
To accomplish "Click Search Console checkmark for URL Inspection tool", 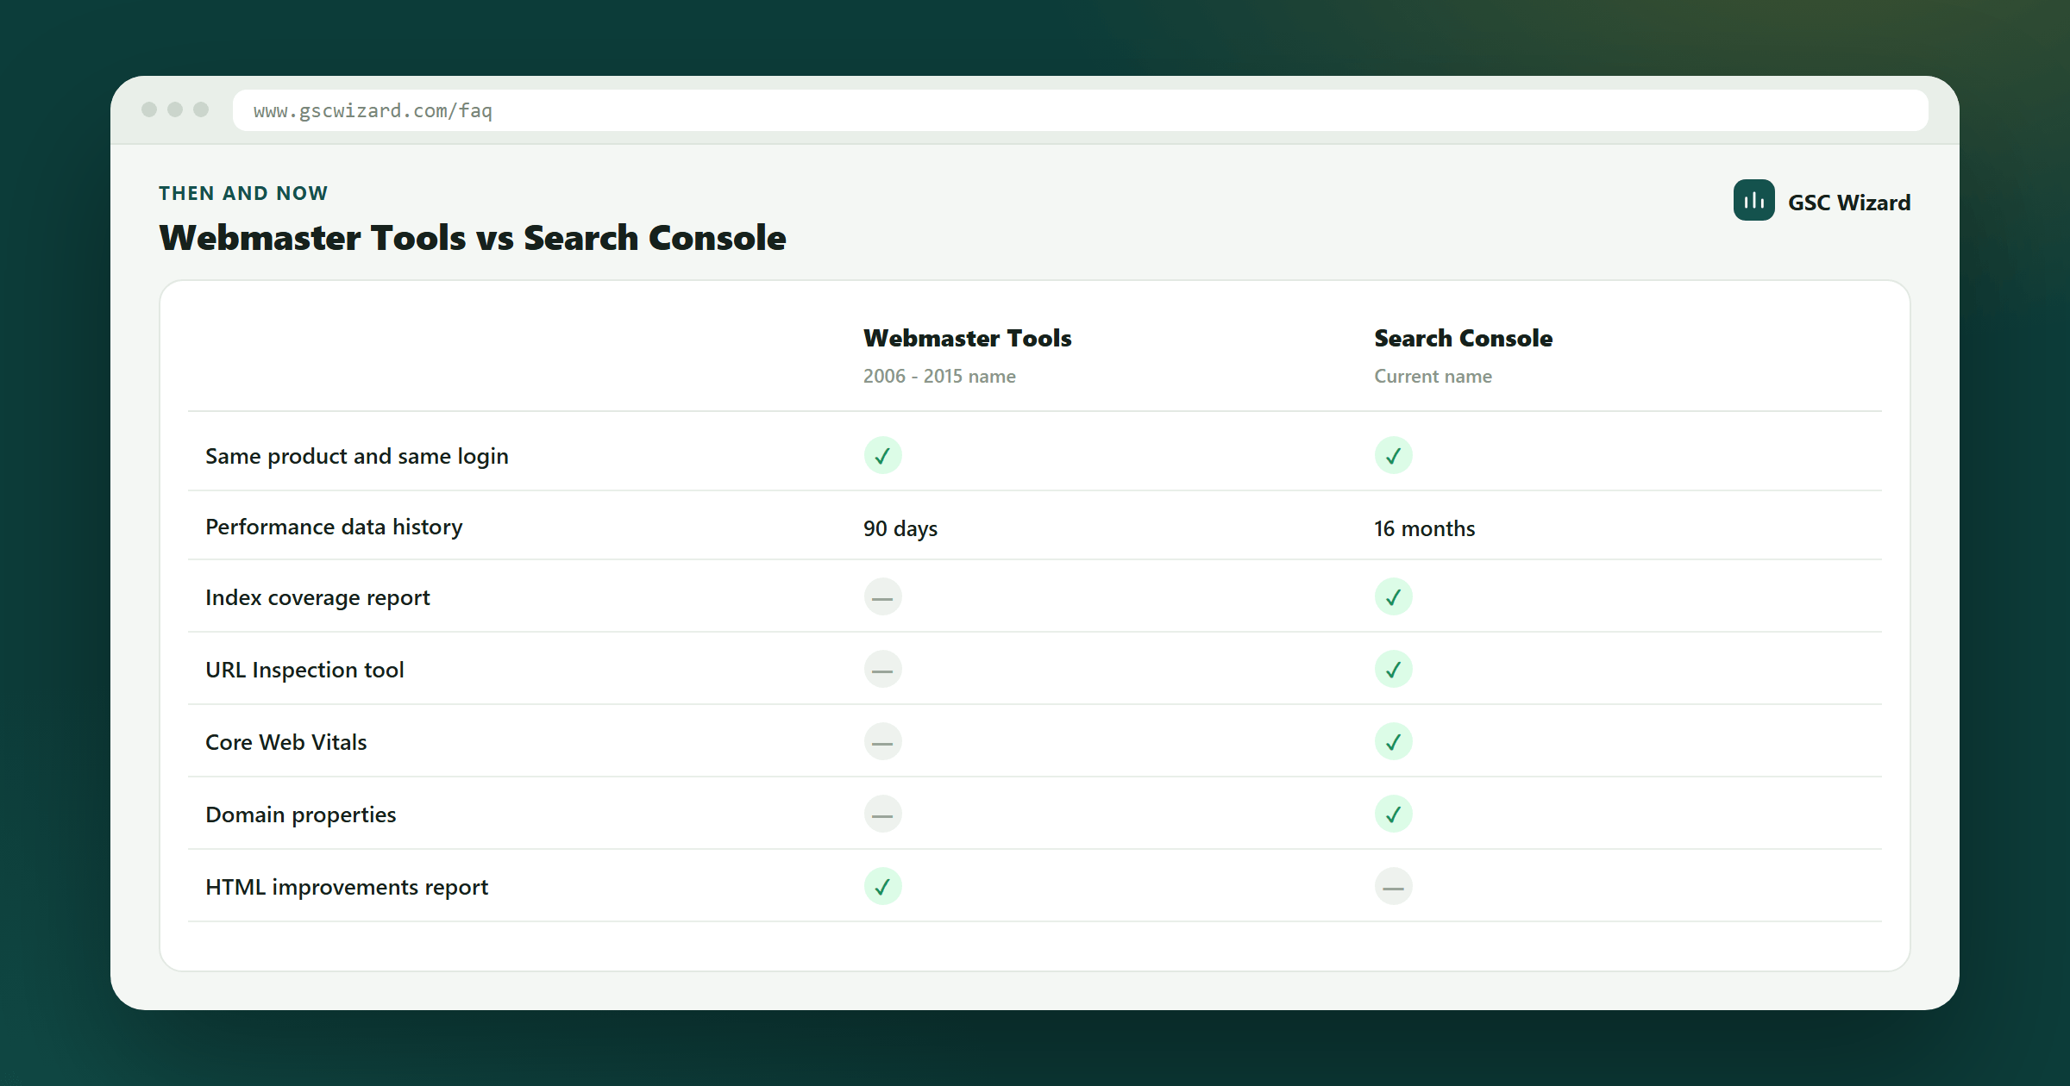I will [1393, 669].
